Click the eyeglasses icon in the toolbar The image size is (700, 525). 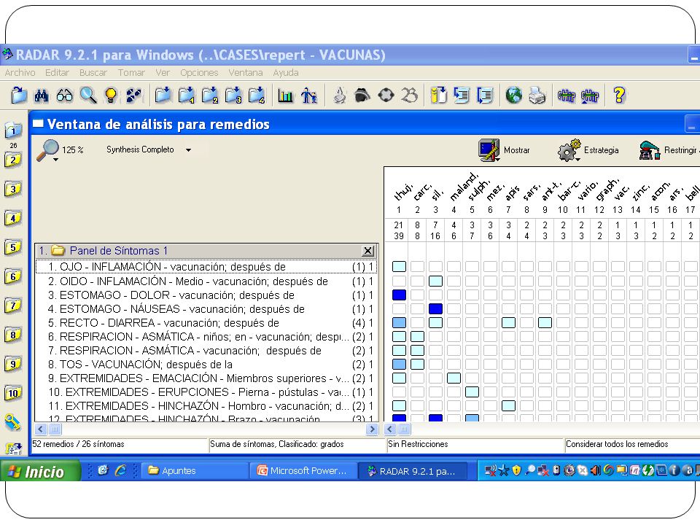pyautogui.click(x=65, y=95)
